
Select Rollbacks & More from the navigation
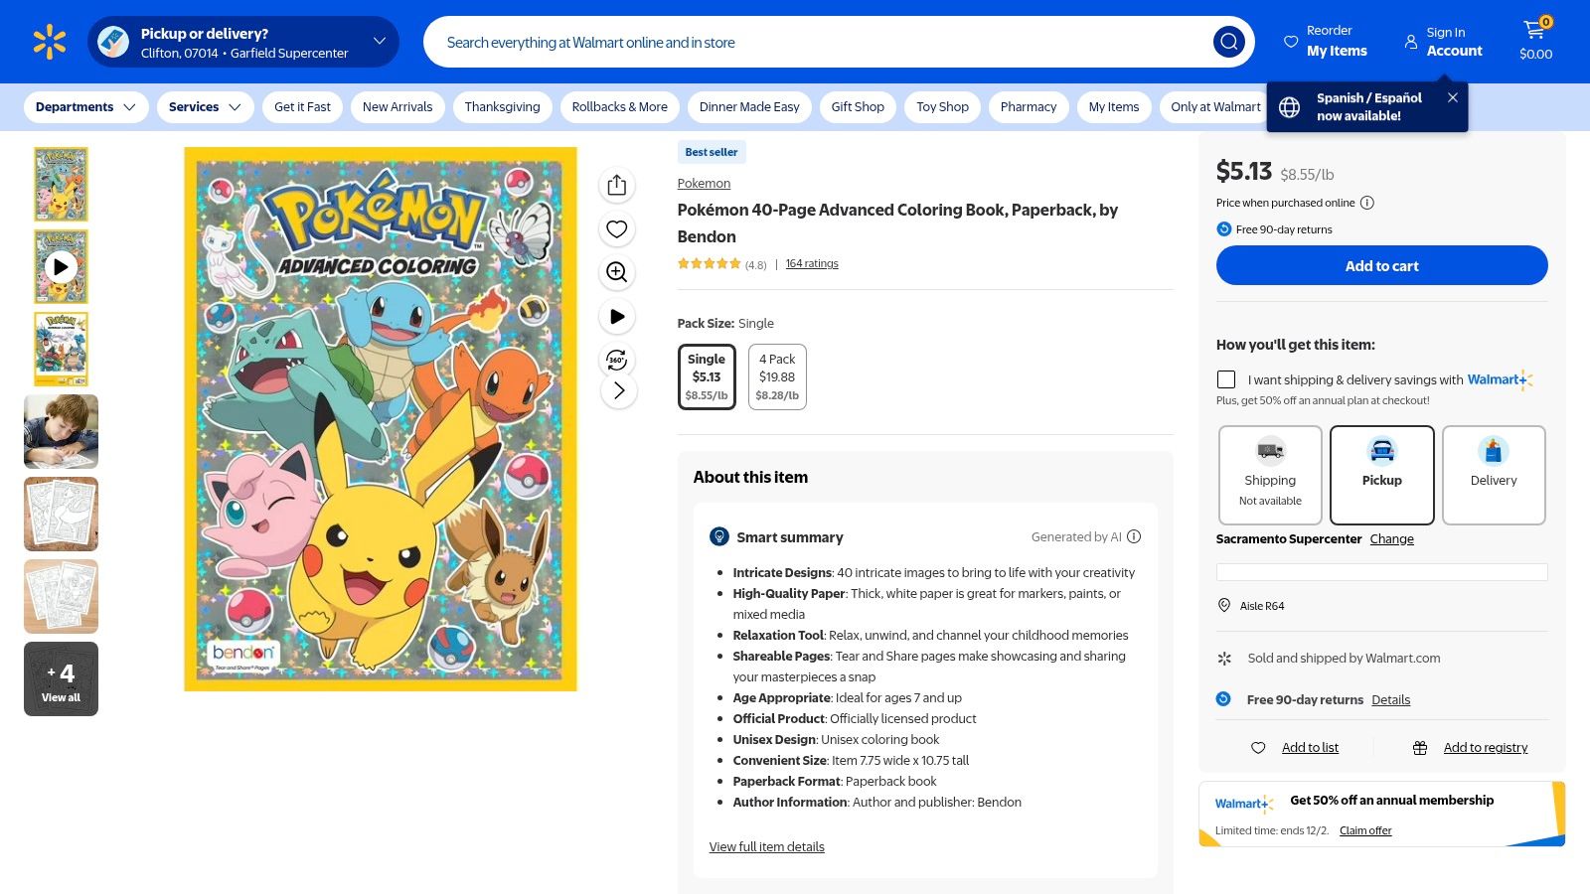[619, 106]
